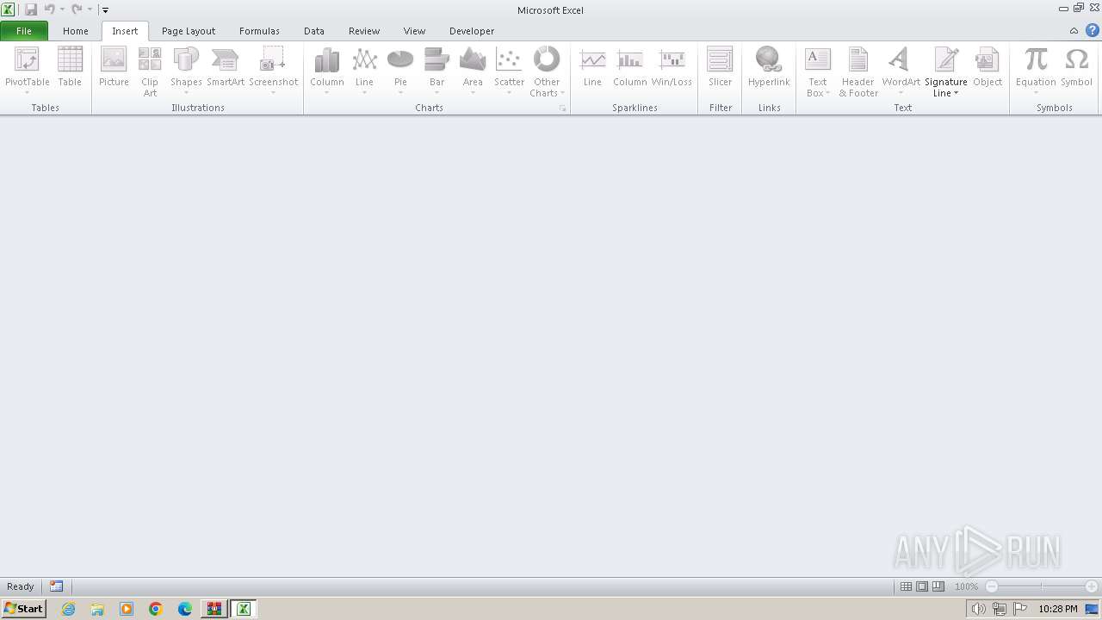Click the Redo arrow icon

tap(77, 9)
